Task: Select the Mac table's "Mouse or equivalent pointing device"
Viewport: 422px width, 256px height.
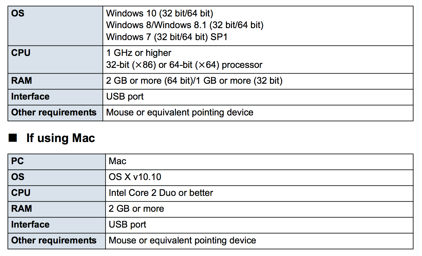Action: [x=182, y=240]
